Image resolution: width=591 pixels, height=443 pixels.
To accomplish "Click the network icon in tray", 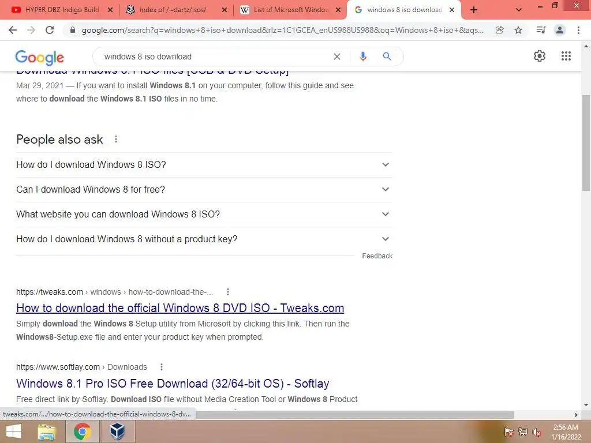I will [x=523, y=431].
